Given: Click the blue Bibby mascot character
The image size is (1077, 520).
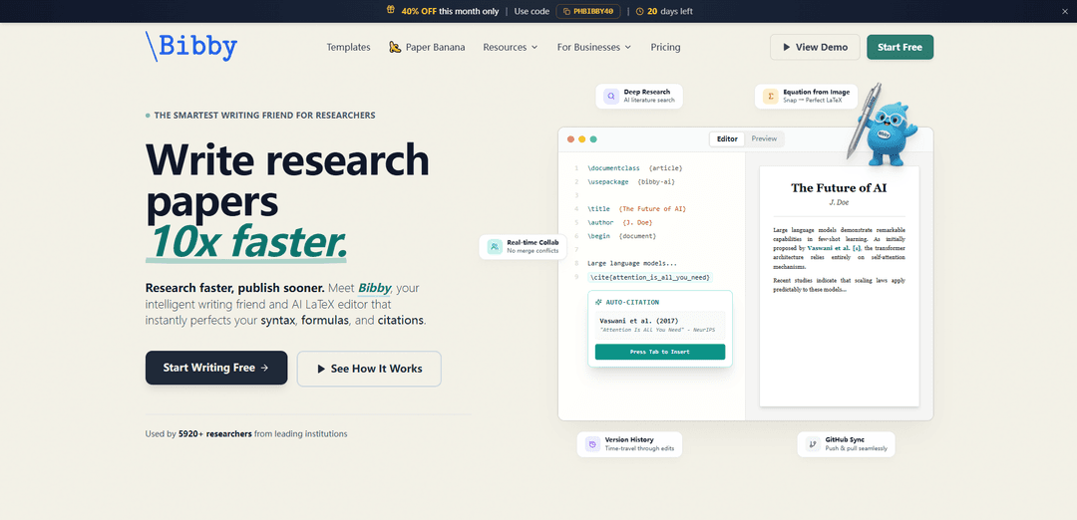Looking at the screenshot, I should (x=887, y=136).
